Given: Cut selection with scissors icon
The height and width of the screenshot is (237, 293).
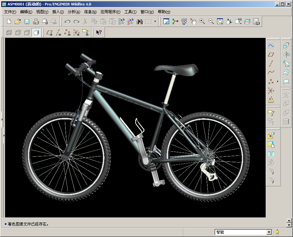Looking at the screenshot, I should [86, 22].
